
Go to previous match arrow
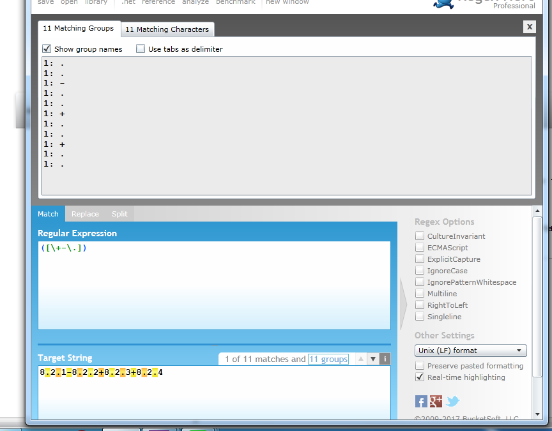(361, 359)
